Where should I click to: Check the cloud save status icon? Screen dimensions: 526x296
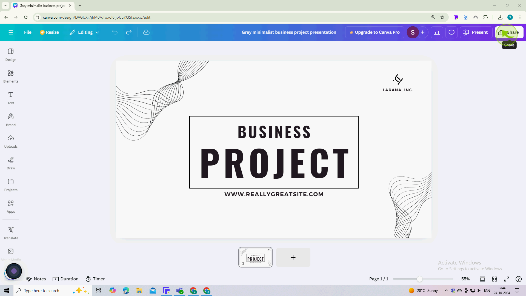coord(146,32)
